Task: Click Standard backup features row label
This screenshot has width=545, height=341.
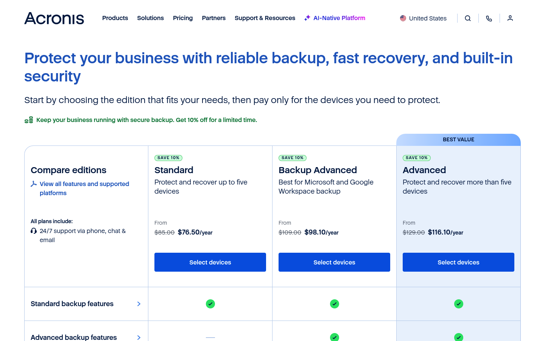Action: tap(72, 304)
